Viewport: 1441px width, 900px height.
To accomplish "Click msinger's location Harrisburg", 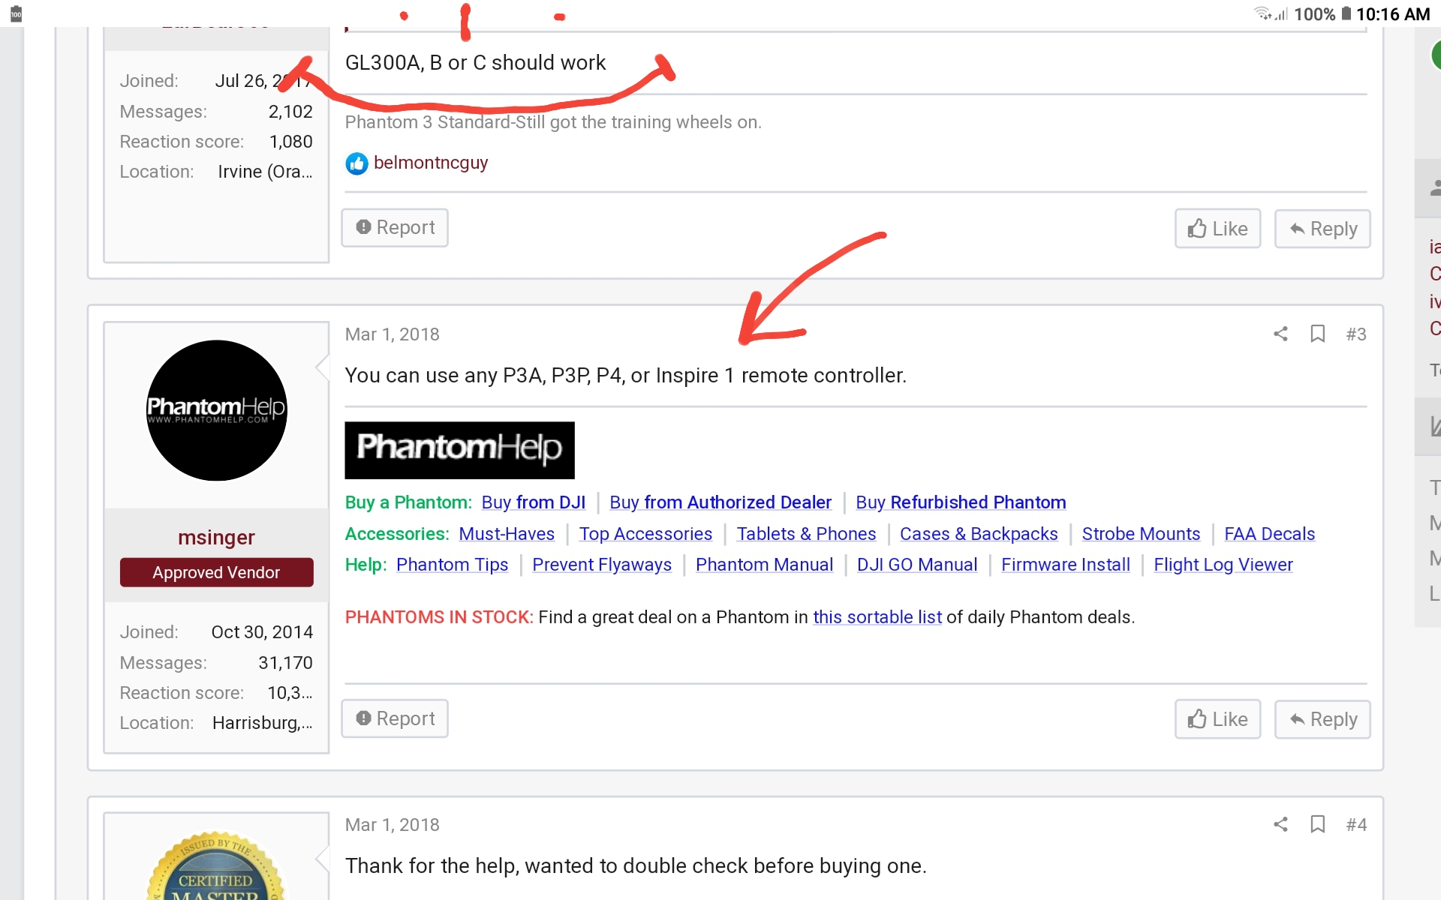I will pos(262,723).
